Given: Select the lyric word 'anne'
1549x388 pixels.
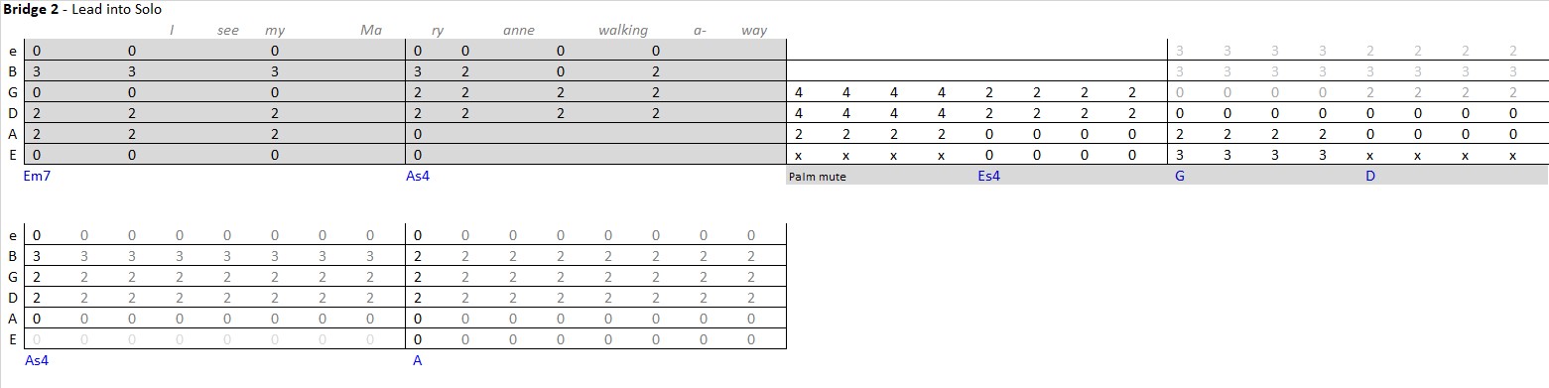Looking at the screenshot, I should [519, 31].
